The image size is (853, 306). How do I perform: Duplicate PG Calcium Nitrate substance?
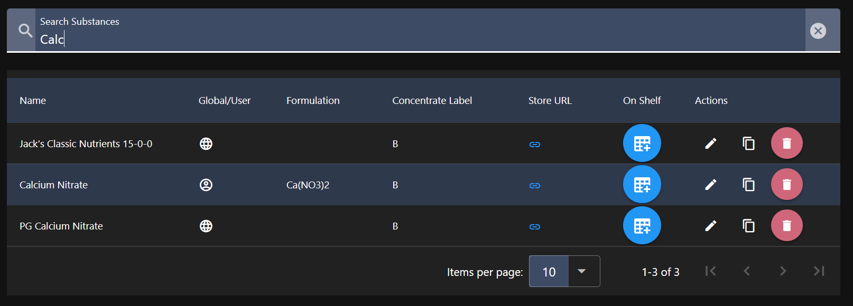pos(748,225)
